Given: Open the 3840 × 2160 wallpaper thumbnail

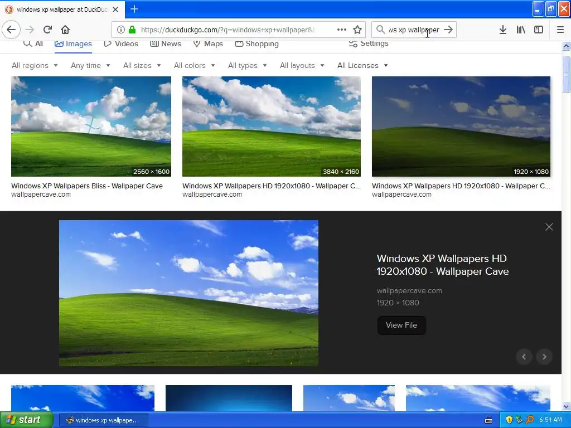Looking at the screenshot, I should pos(272,127).
